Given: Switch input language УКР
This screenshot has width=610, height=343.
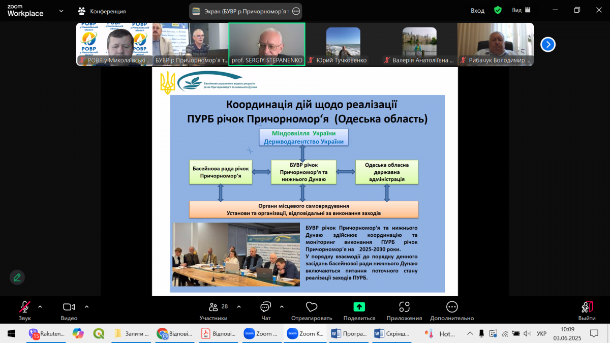Looking at the screenshot, I should click(542, 333).
